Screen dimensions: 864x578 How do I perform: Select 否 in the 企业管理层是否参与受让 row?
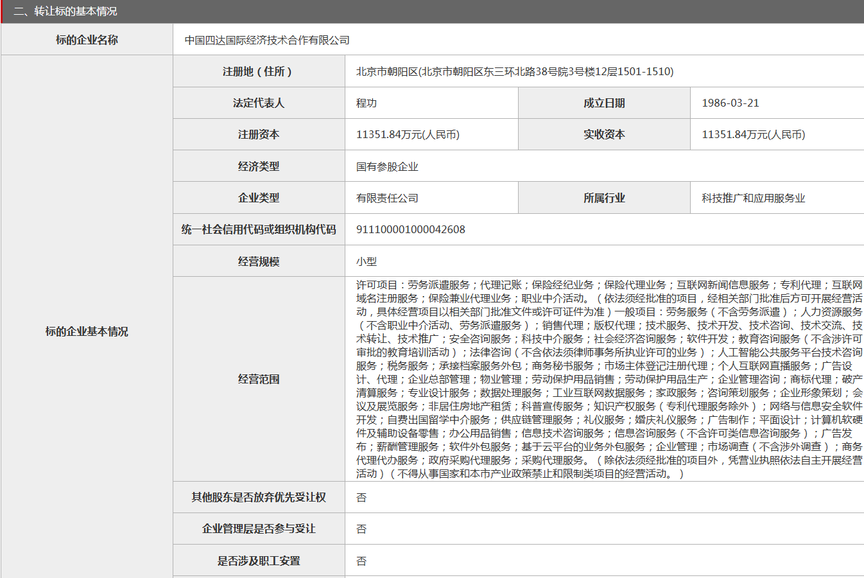click(x=361, y=529)
